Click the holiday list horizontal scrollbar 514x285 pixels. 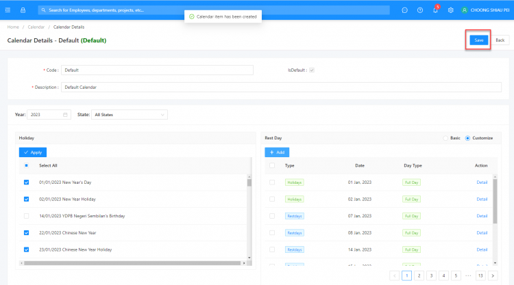click(x=130, y=263)
